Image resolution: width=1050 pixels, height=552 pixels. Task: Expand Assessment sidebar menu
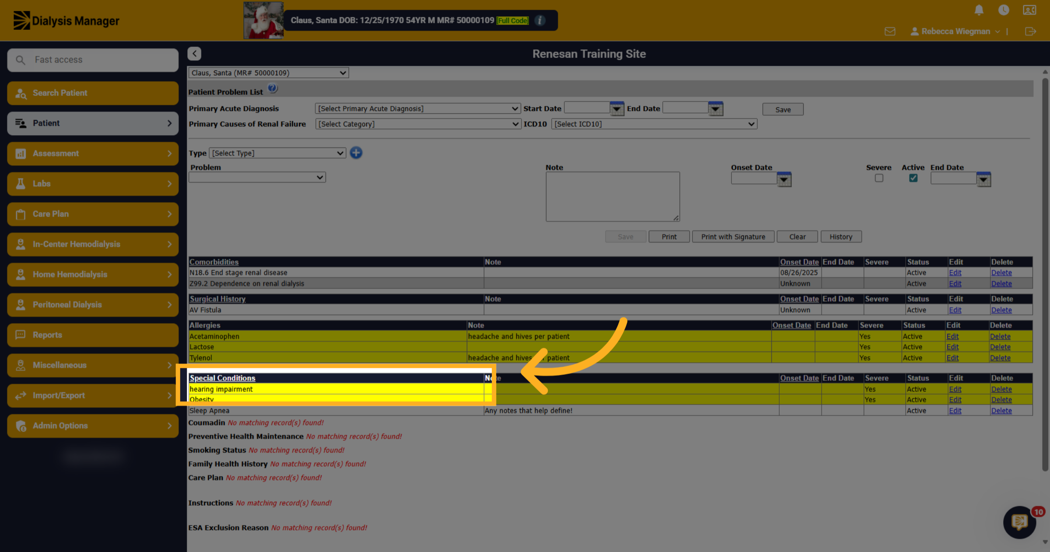tap(93, 154)
